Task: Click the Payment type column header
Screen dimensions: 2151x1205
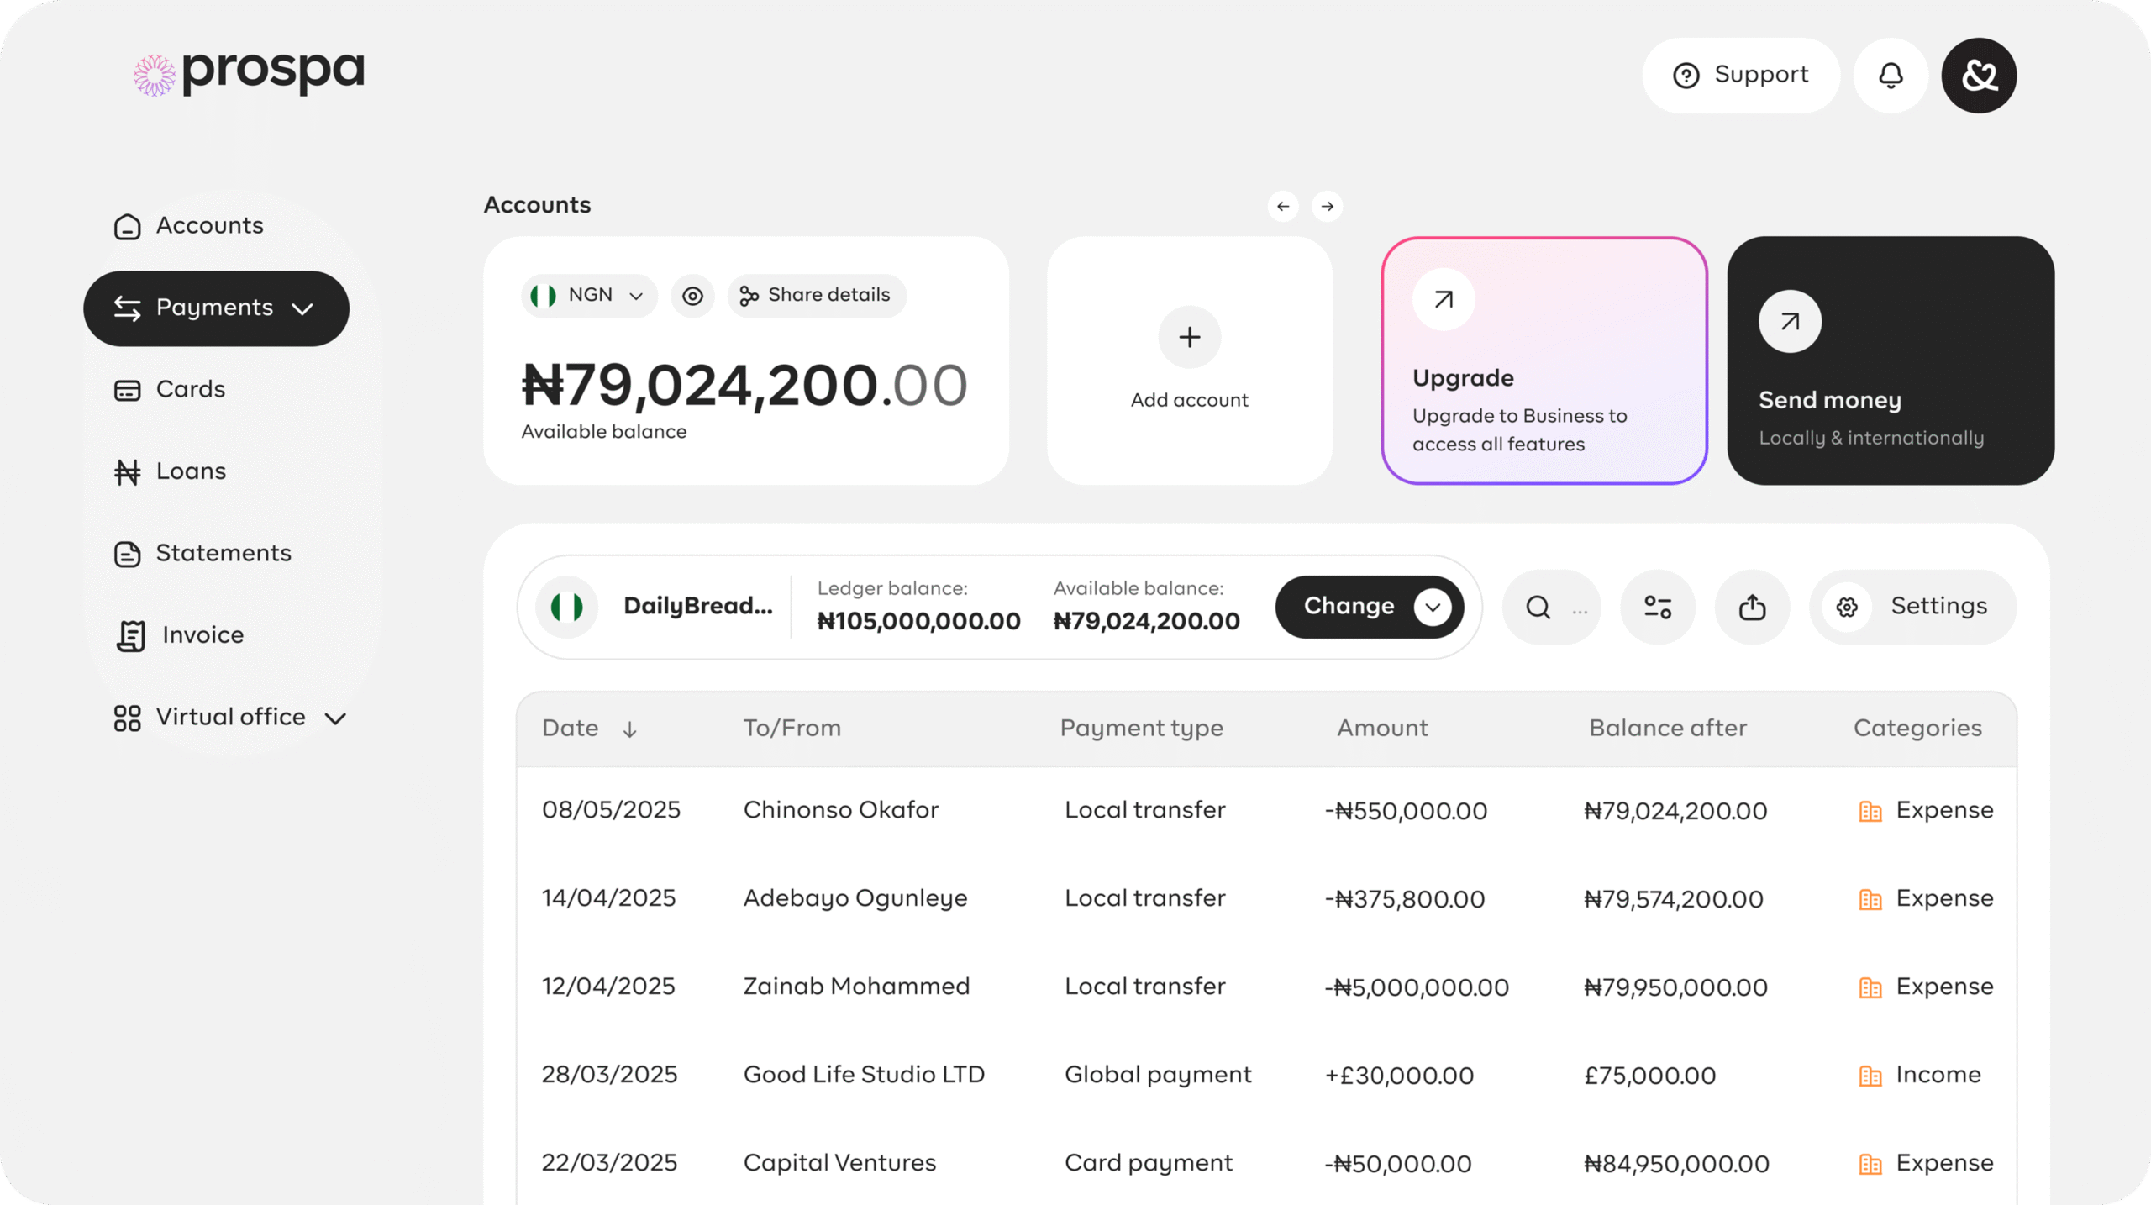Action: [1141, 729]
